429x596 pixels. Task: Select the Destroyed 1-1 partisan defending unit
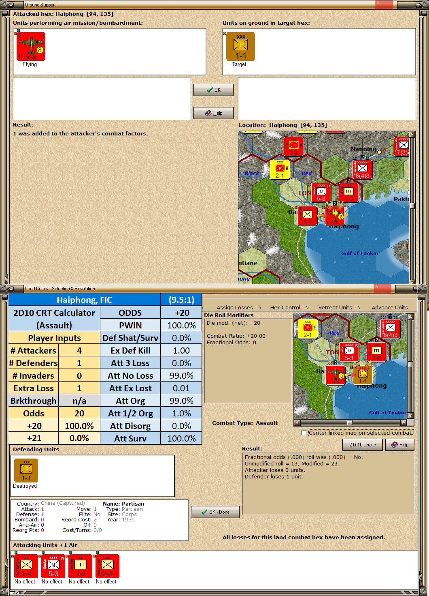26,470
